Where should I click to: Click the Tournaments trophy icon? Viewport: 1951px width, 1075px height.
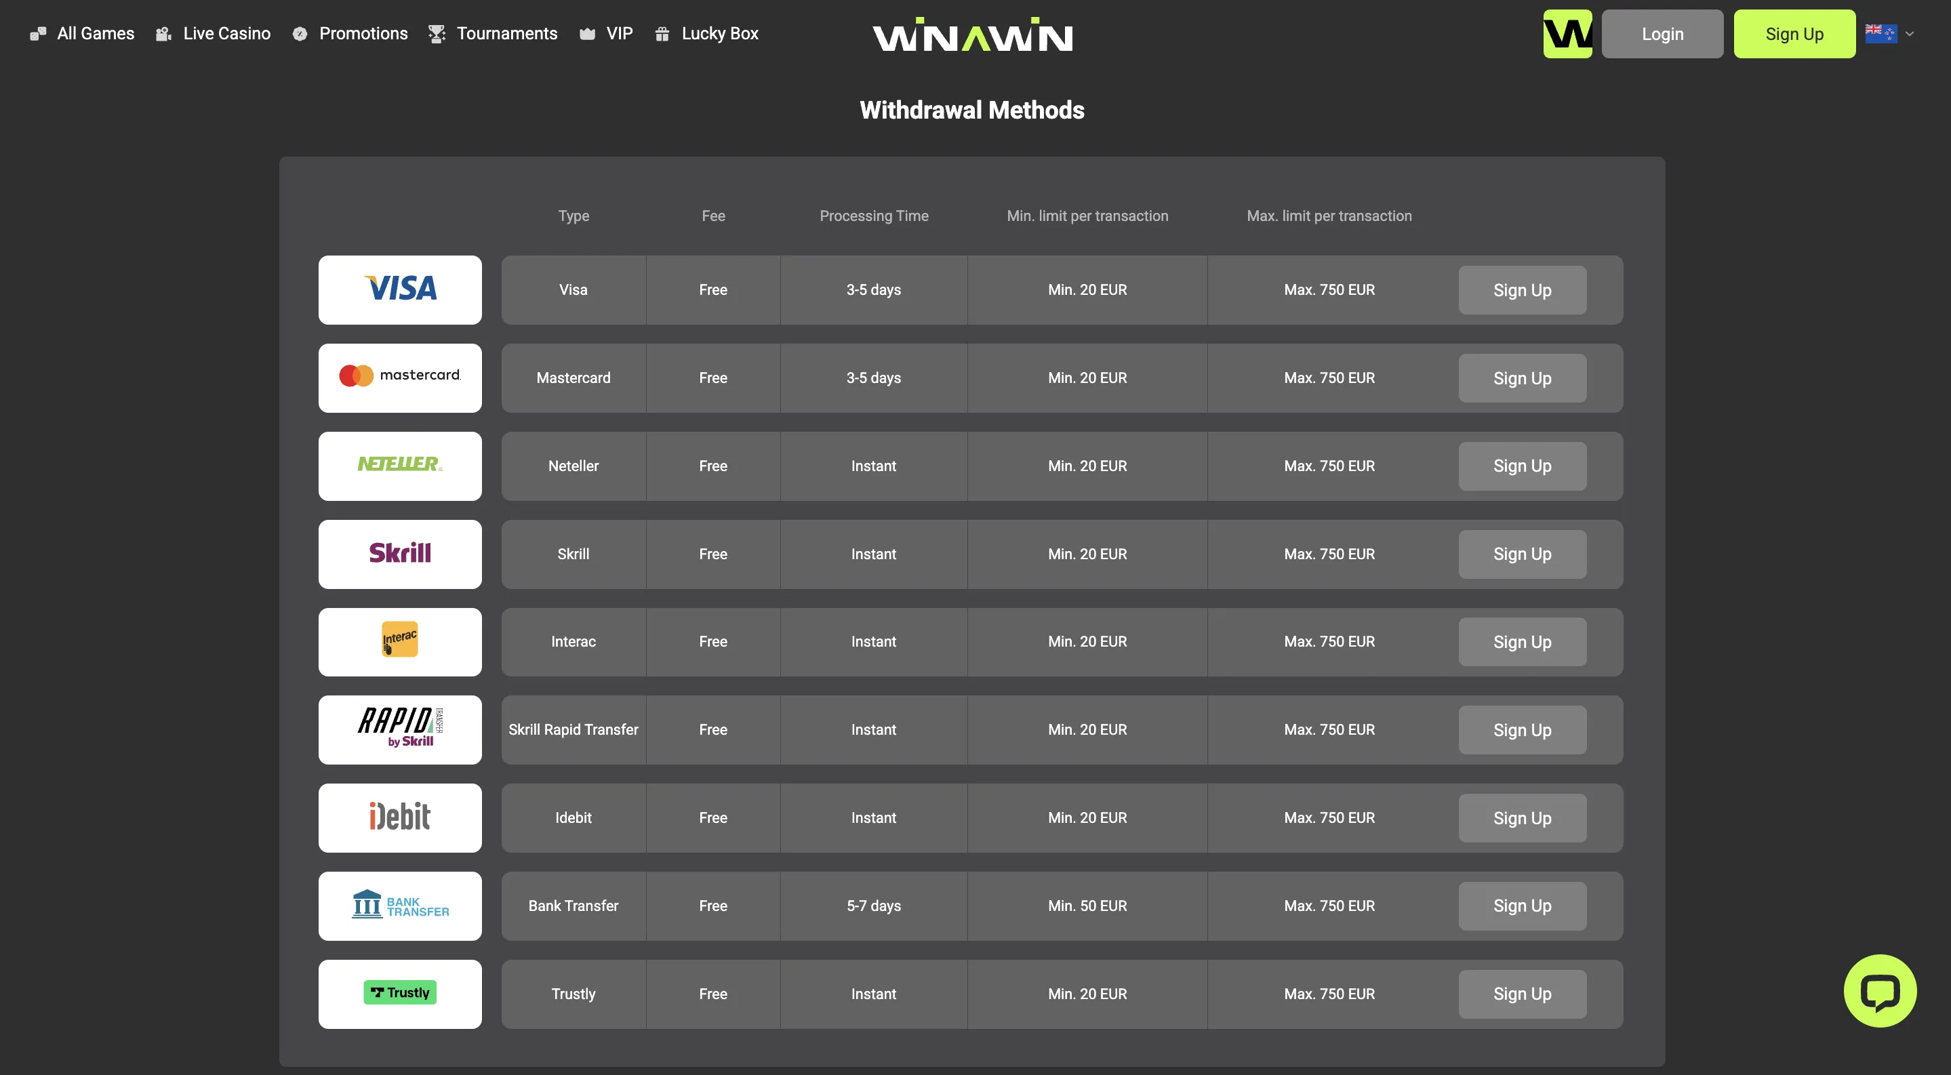(437, 34)
